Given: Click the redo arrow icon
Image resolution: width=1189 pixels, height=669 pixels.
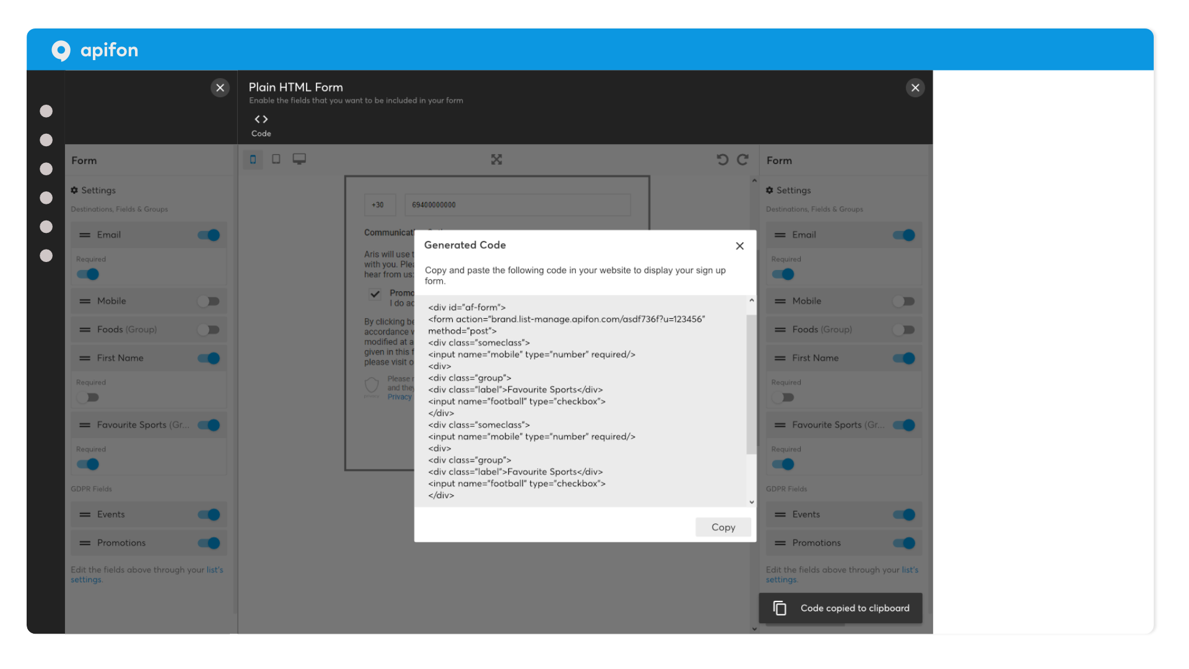Looking at the screenshot, I should [x=743, y=160].
